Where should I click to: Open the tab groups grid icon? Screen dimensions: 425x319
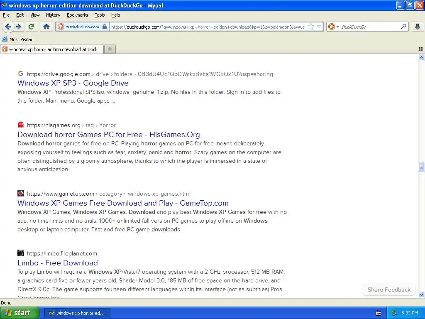click(421, 49)
